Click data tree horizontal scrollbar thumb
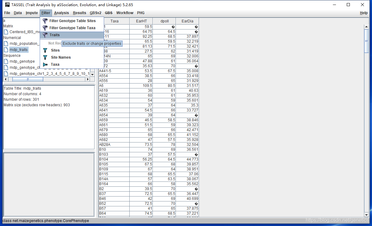This screenshot has height=226, width=372. [27, 79]
